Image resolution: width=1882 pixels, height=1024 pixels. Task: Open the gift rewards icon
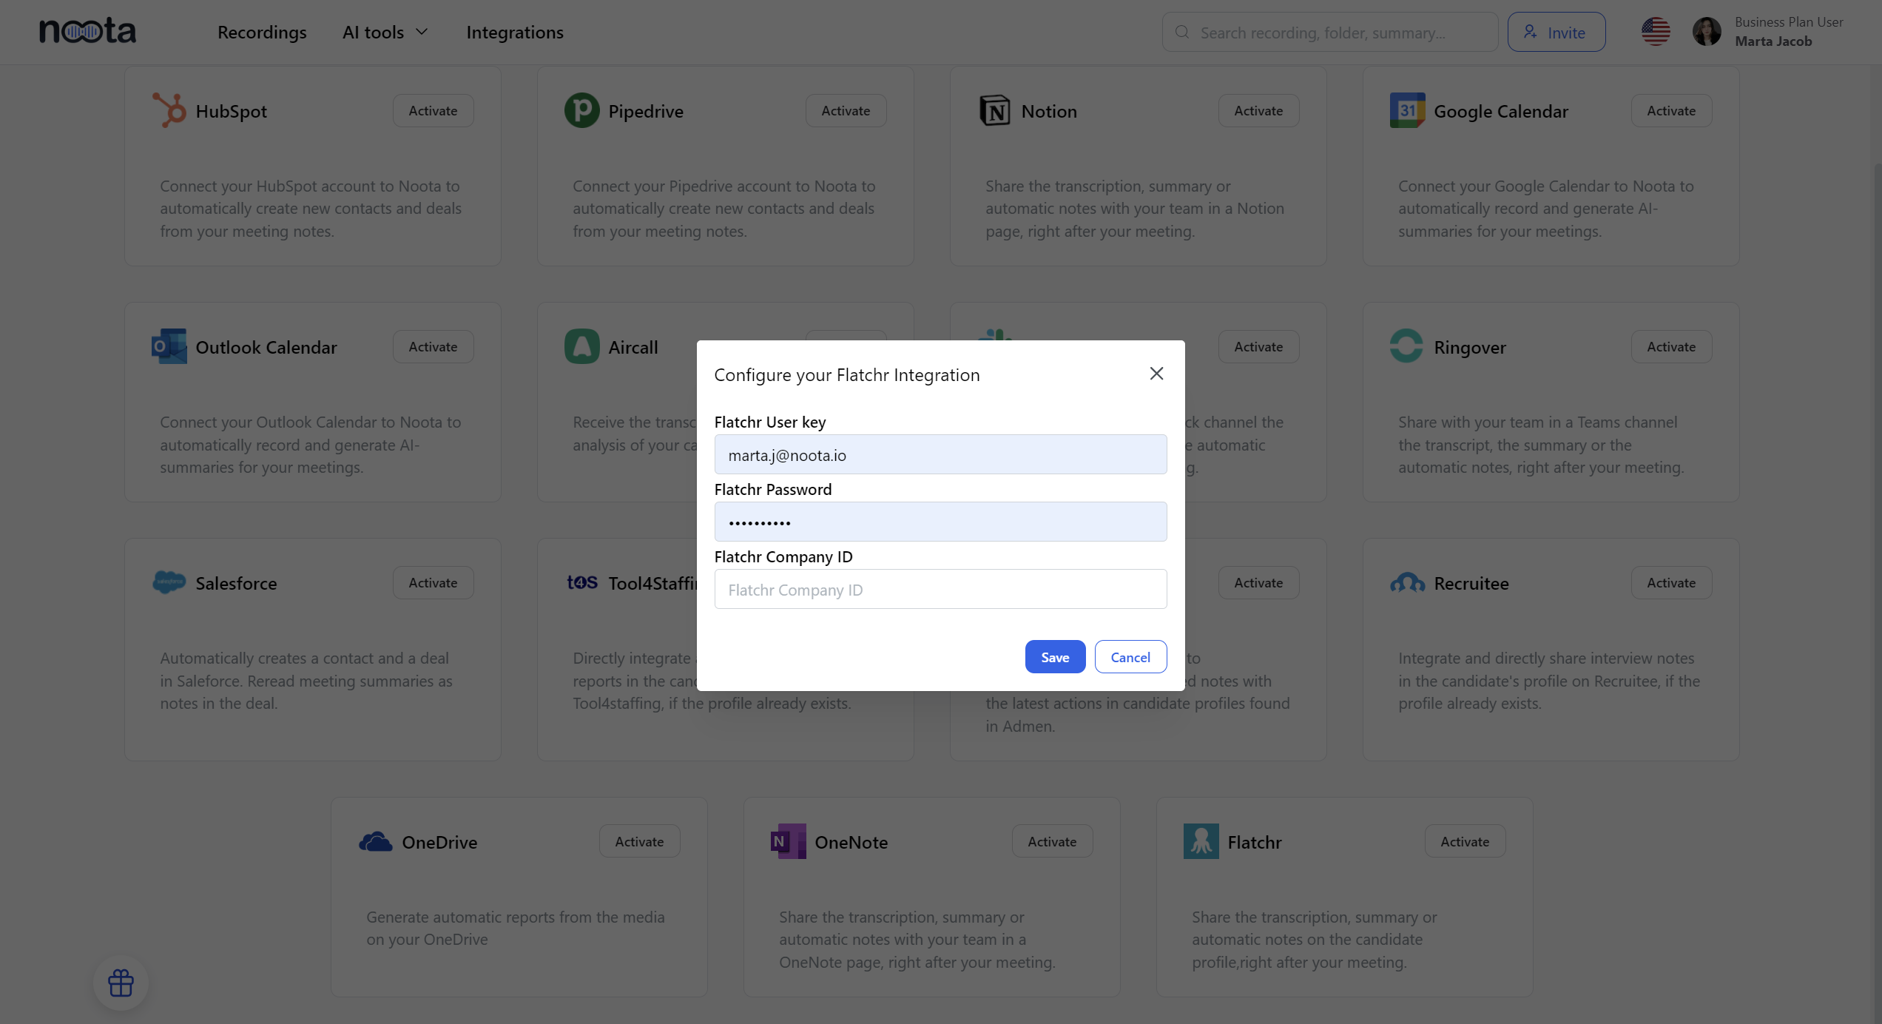point(121,983)
